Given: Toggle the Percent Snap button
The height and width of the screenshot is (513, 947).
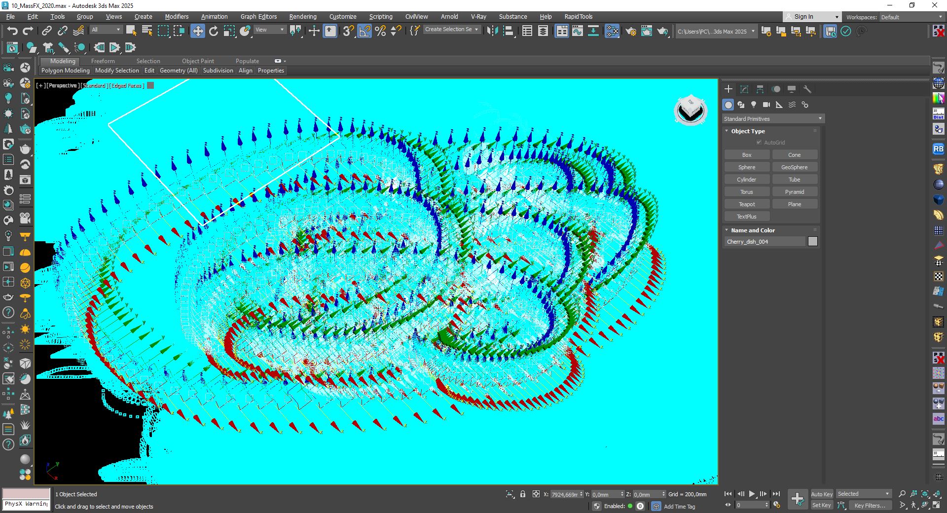Looking at the screenshot, I should 380,31.
